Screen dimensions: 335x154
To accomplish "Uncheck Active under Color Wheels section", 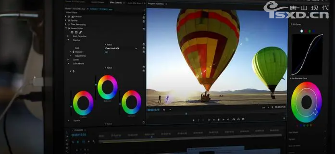I will click(x=106, y=68).
